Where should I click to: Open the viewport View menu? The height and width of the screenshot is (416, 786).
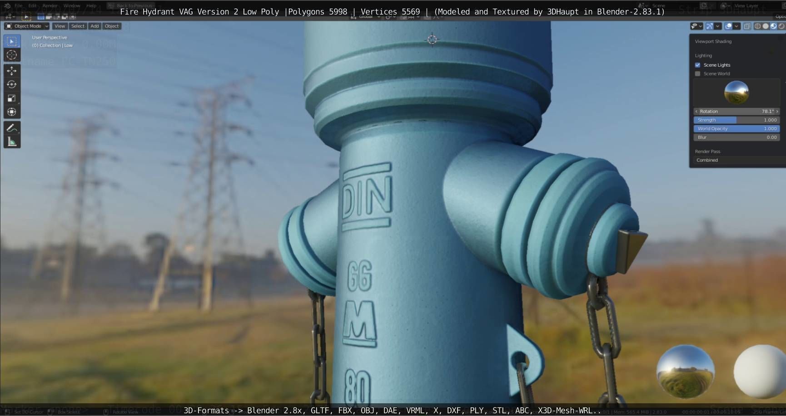(60, 26)
